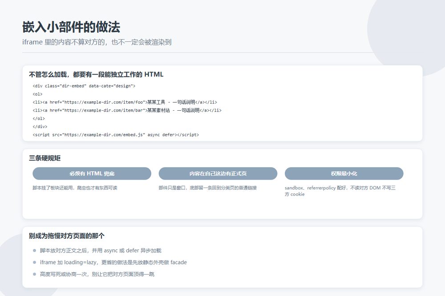Click the heading 别成为拖慢对方页面的那个

click(x=67, y=236)
